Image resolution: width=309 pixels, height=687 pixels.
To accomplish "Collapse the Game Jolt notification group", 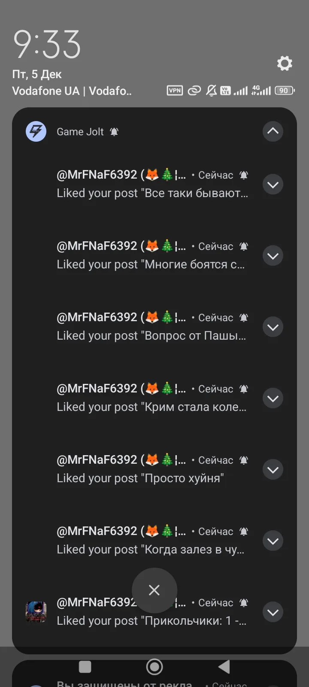I will pos(273,131).
